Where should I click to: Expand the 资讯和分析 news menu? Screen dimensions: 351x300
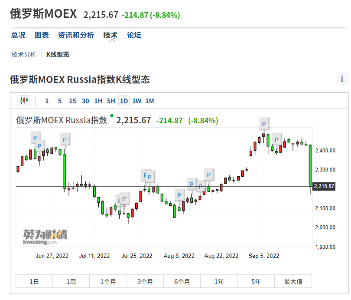(x=76, y=35)
